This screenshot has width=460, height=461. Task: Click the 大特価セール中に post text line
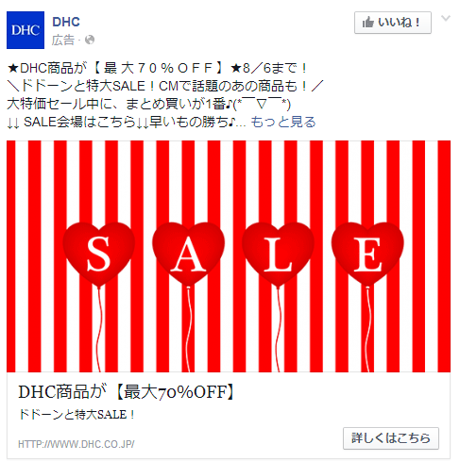click(x=148, y=104)
